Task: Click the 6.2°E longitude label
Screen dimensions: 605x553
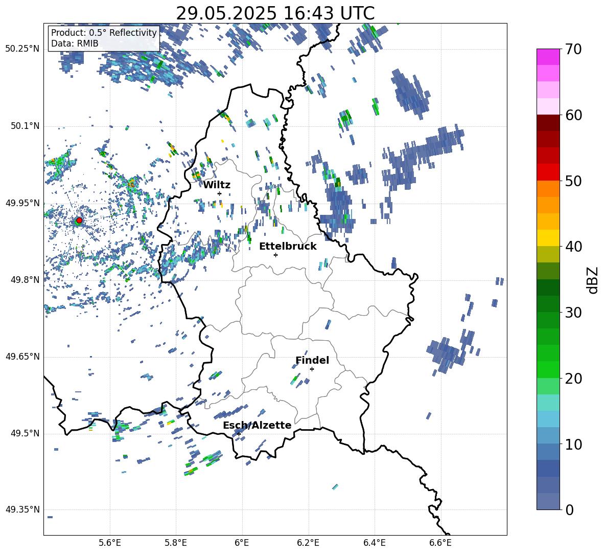Action: pyautogui.click(x=308, y=543)
